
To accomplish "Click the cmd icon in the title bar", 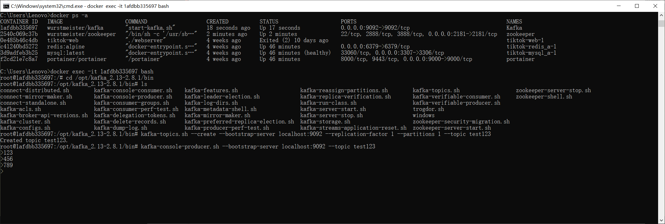I will 6,6.
